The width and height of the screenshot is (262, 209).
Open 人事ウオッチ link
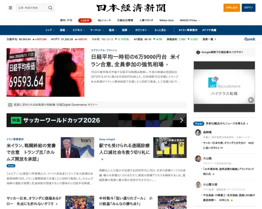[146, 20]
